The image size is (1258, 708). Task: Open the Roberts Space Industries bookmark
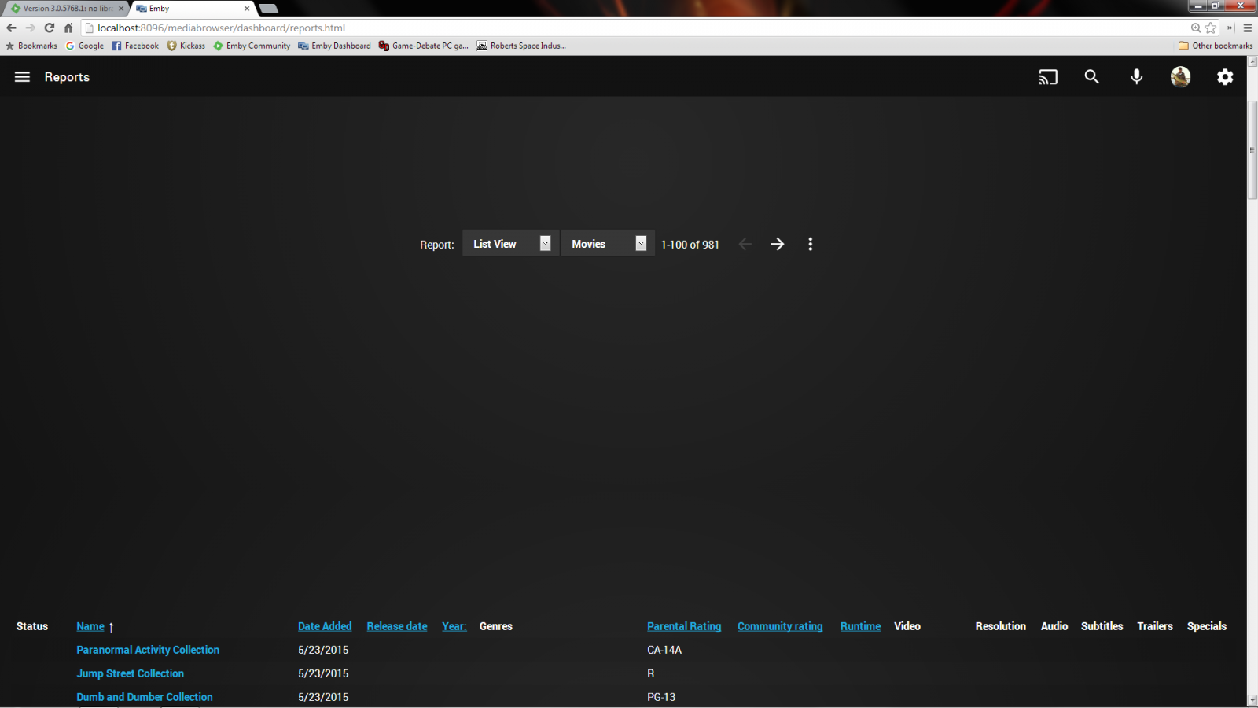point(521,46)
